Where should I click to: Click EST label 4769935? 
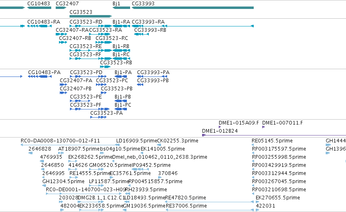[x=51, y=157]
